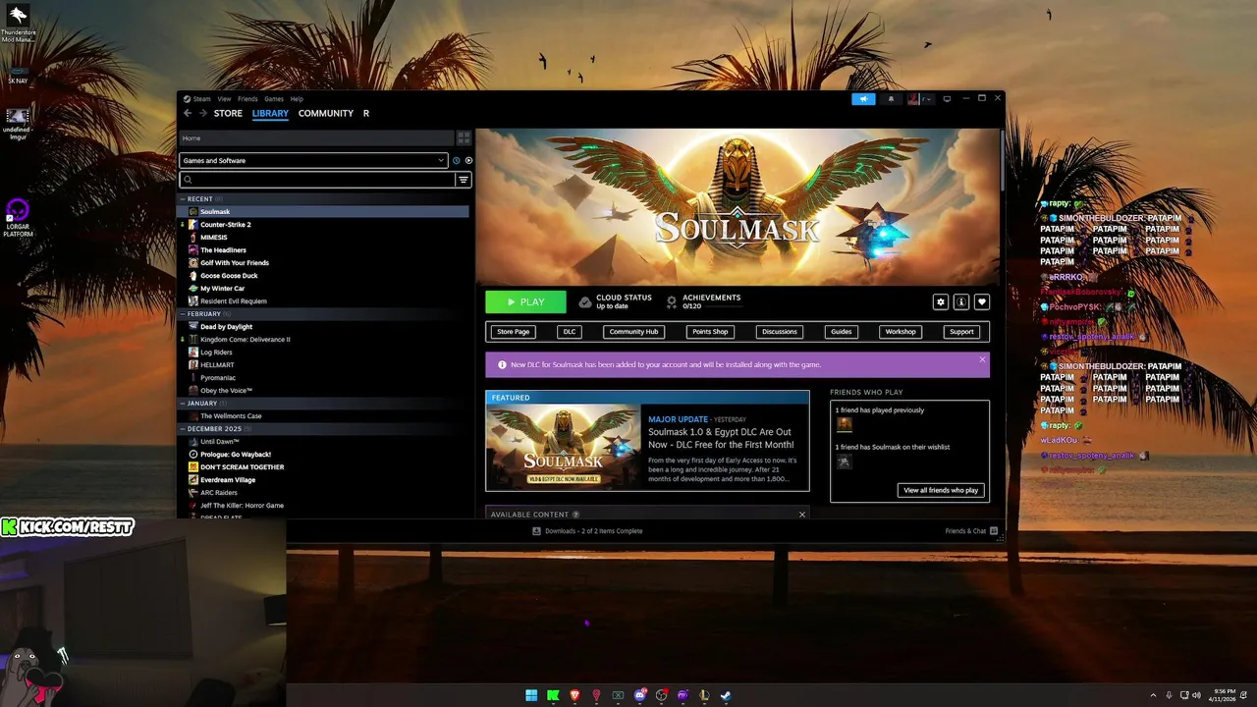Open the DLC button

569,332
